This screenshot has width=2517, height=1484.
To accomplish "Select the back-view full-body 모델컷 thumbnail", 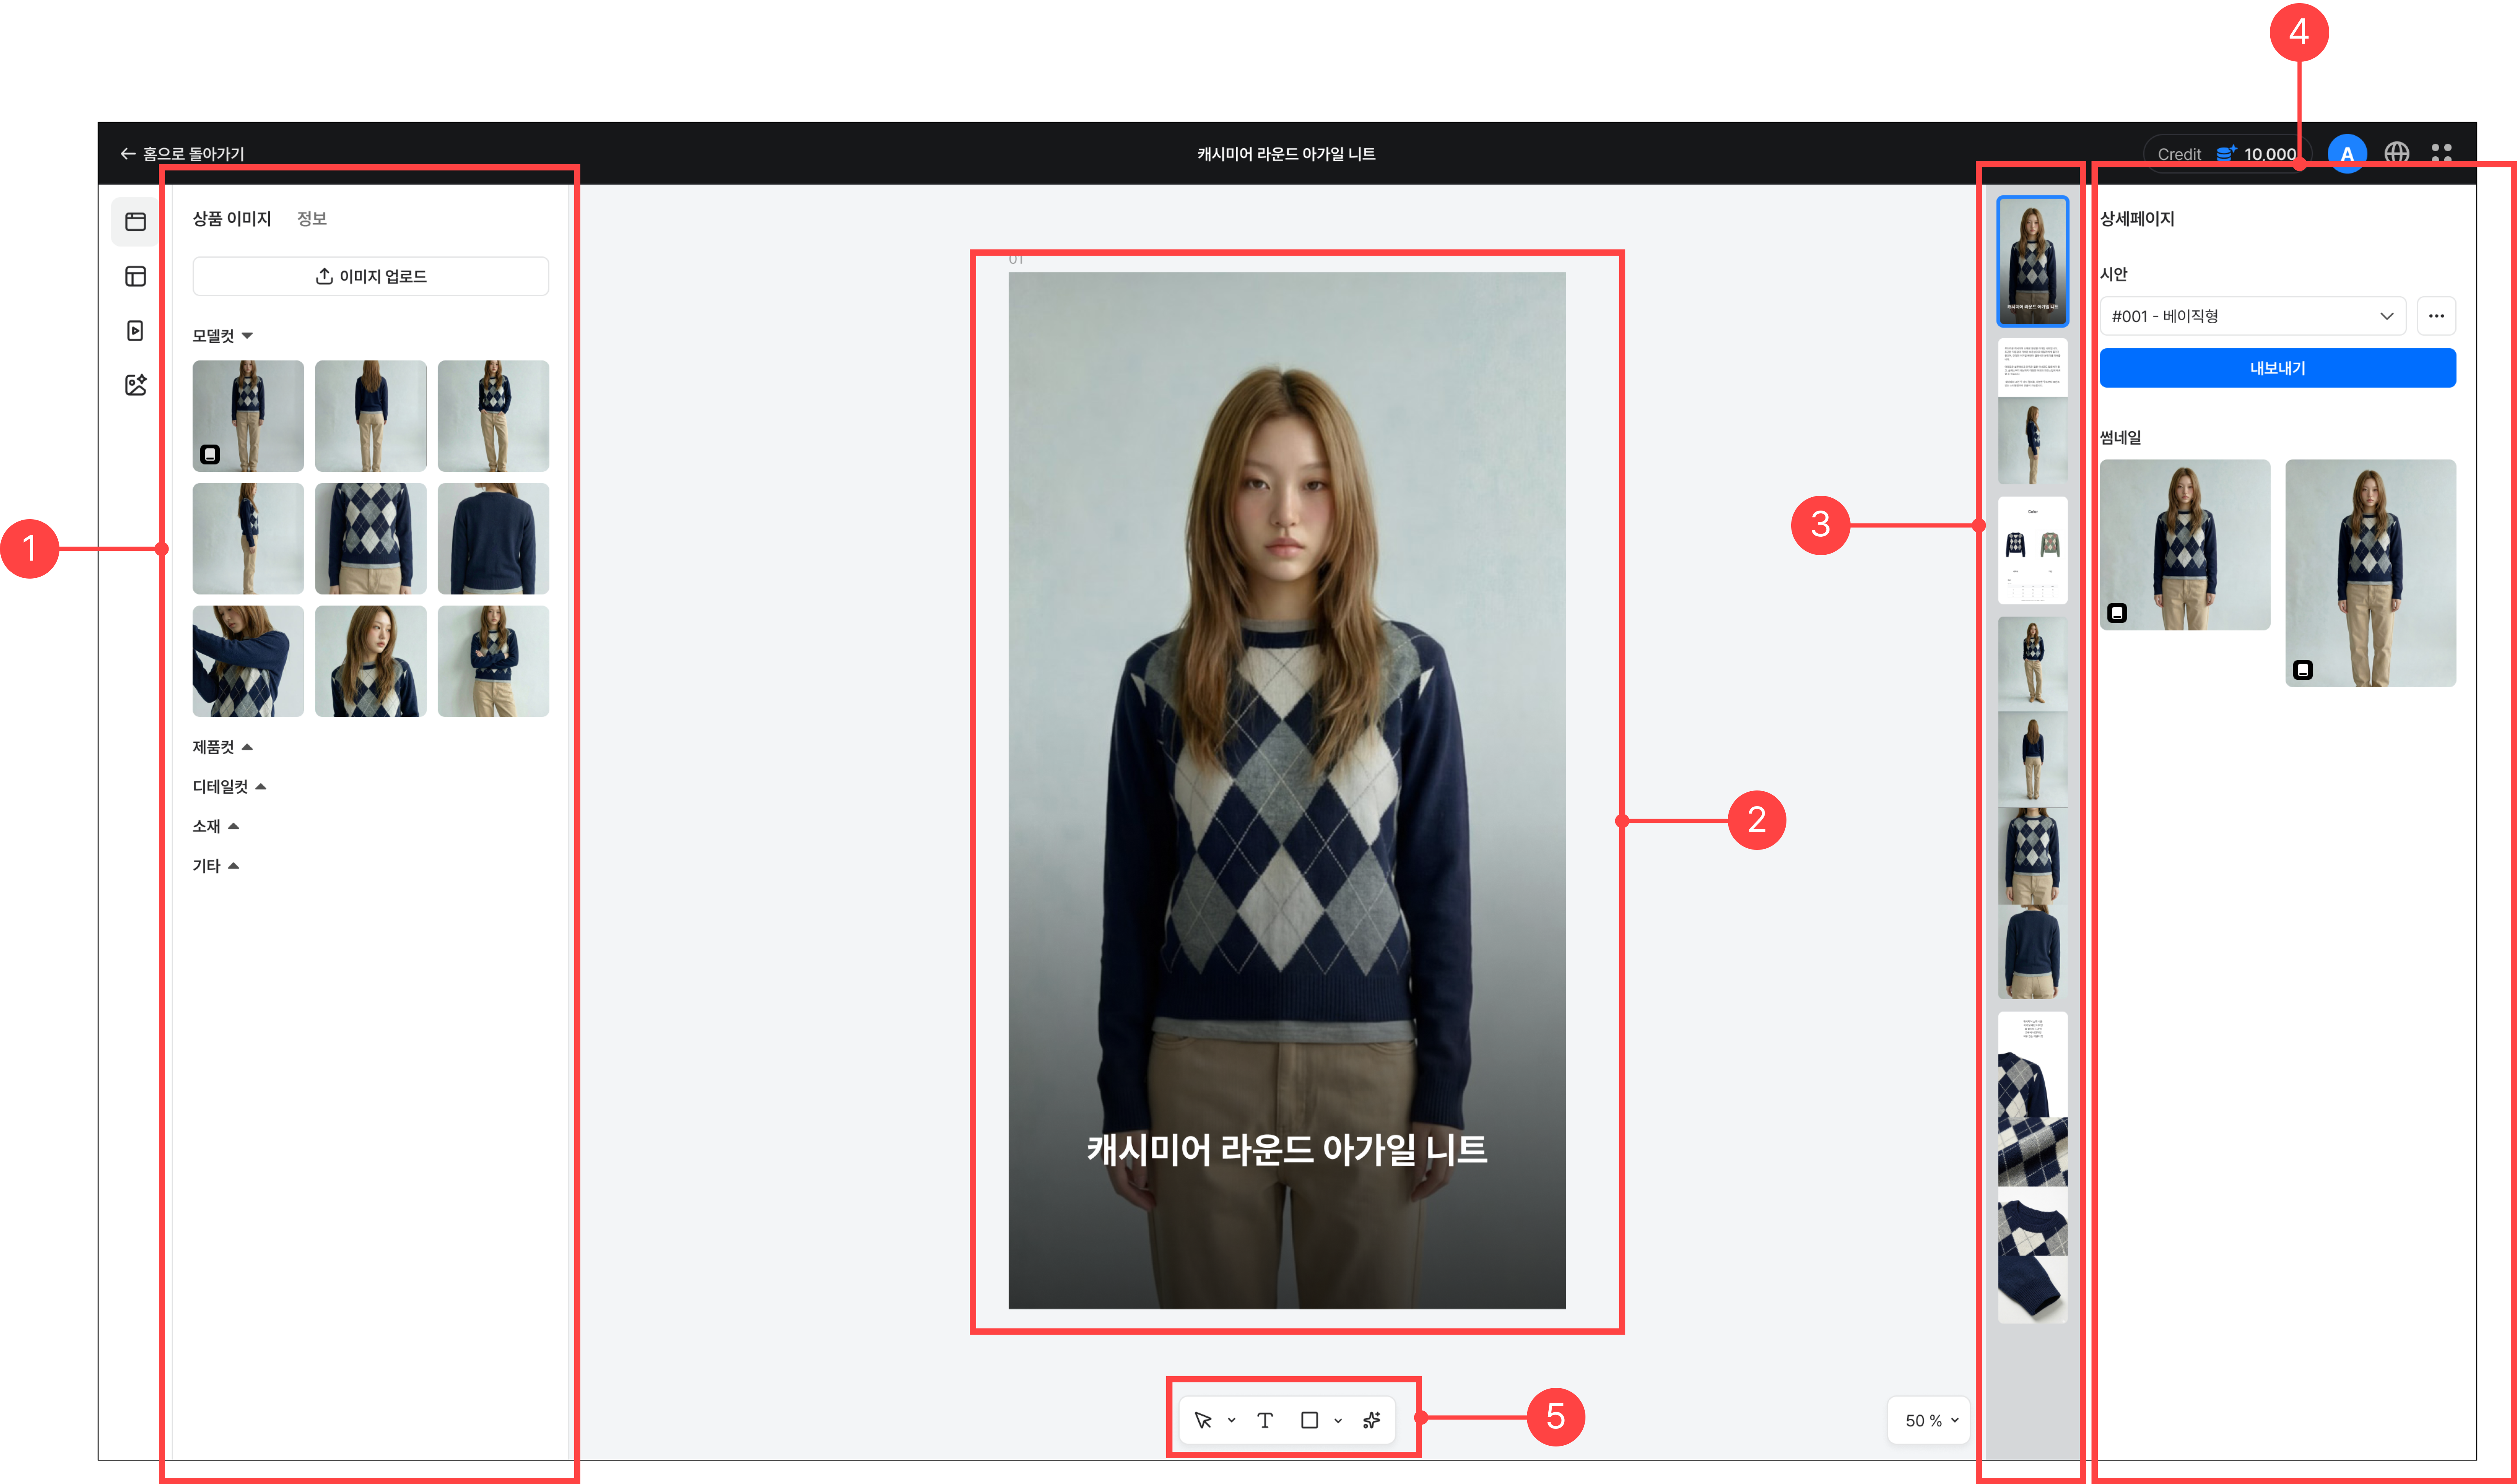I will pyautogui.click(x=371, y=416).
